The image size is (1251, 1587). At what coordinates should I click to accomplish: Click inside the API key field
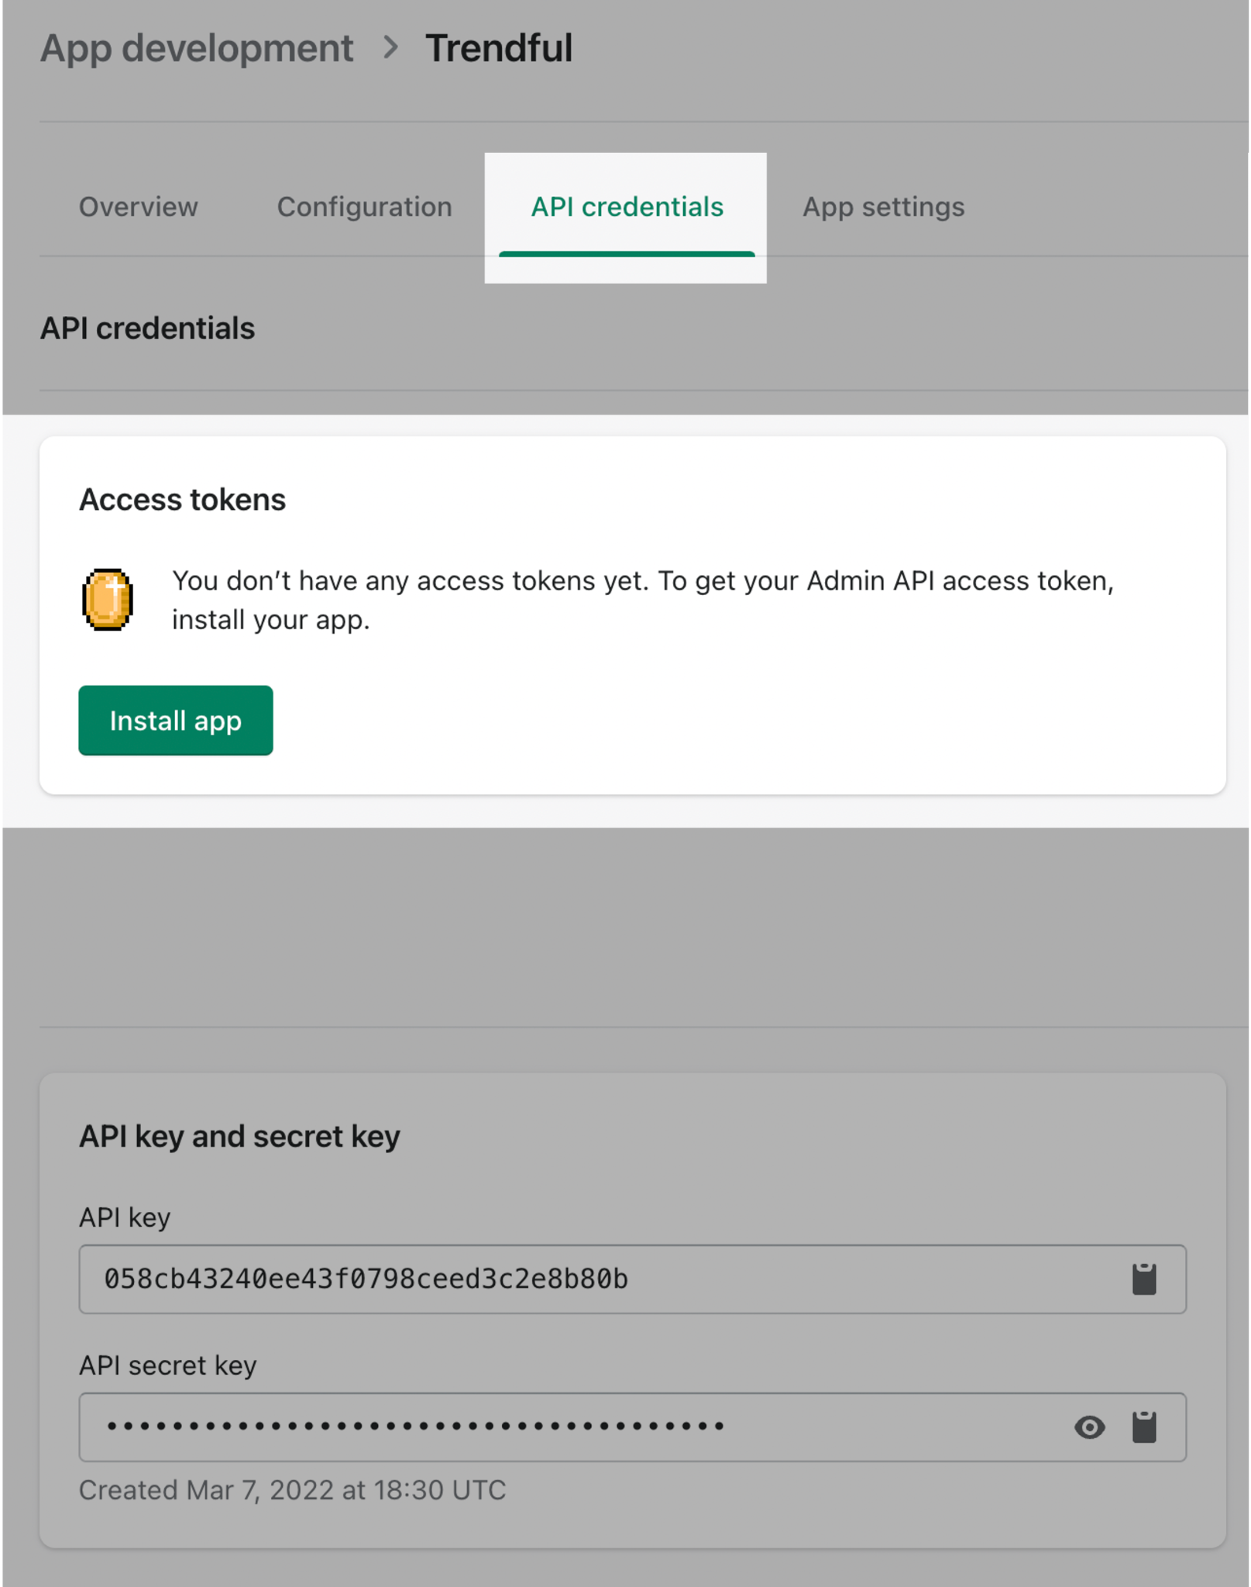pyautogui.click(x=632, y=1279)
